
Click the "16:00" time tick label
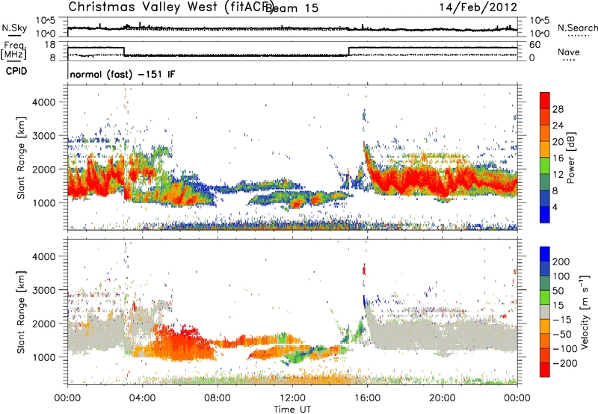368,398
